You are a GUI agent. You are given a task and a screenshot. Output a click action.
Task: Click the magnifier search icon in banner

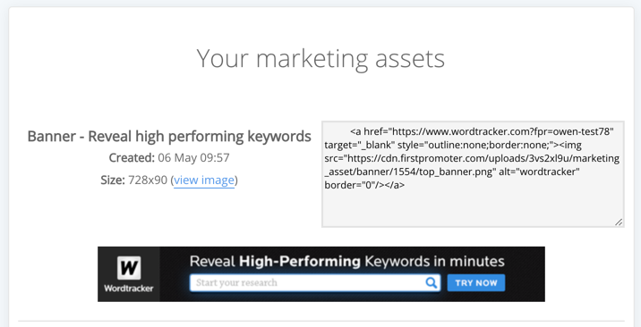coord(432,282)
